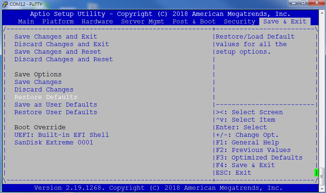Select the Security tab
Screen dimensions: 326x193
tap(239, 22)
